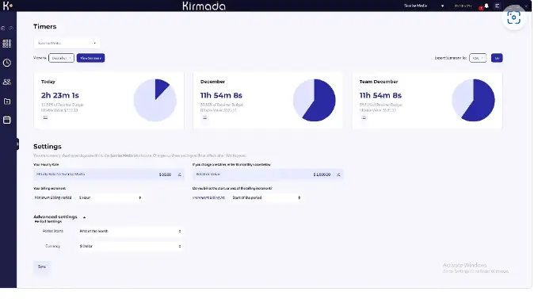Click the first small icon above sidebar grid
538x299 pixels.
point(3,28)
